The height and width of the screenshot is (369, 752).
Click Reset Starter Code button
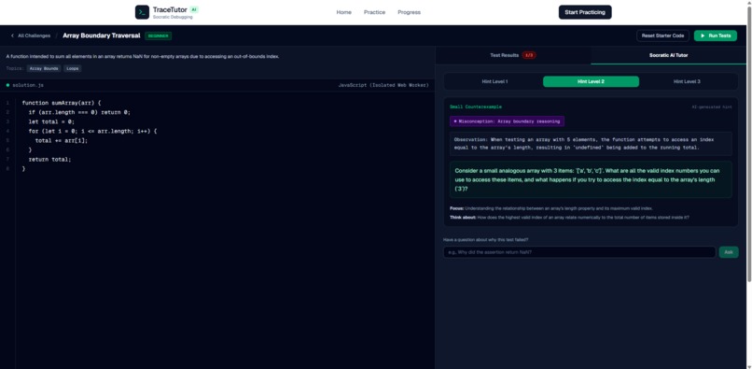662,35
